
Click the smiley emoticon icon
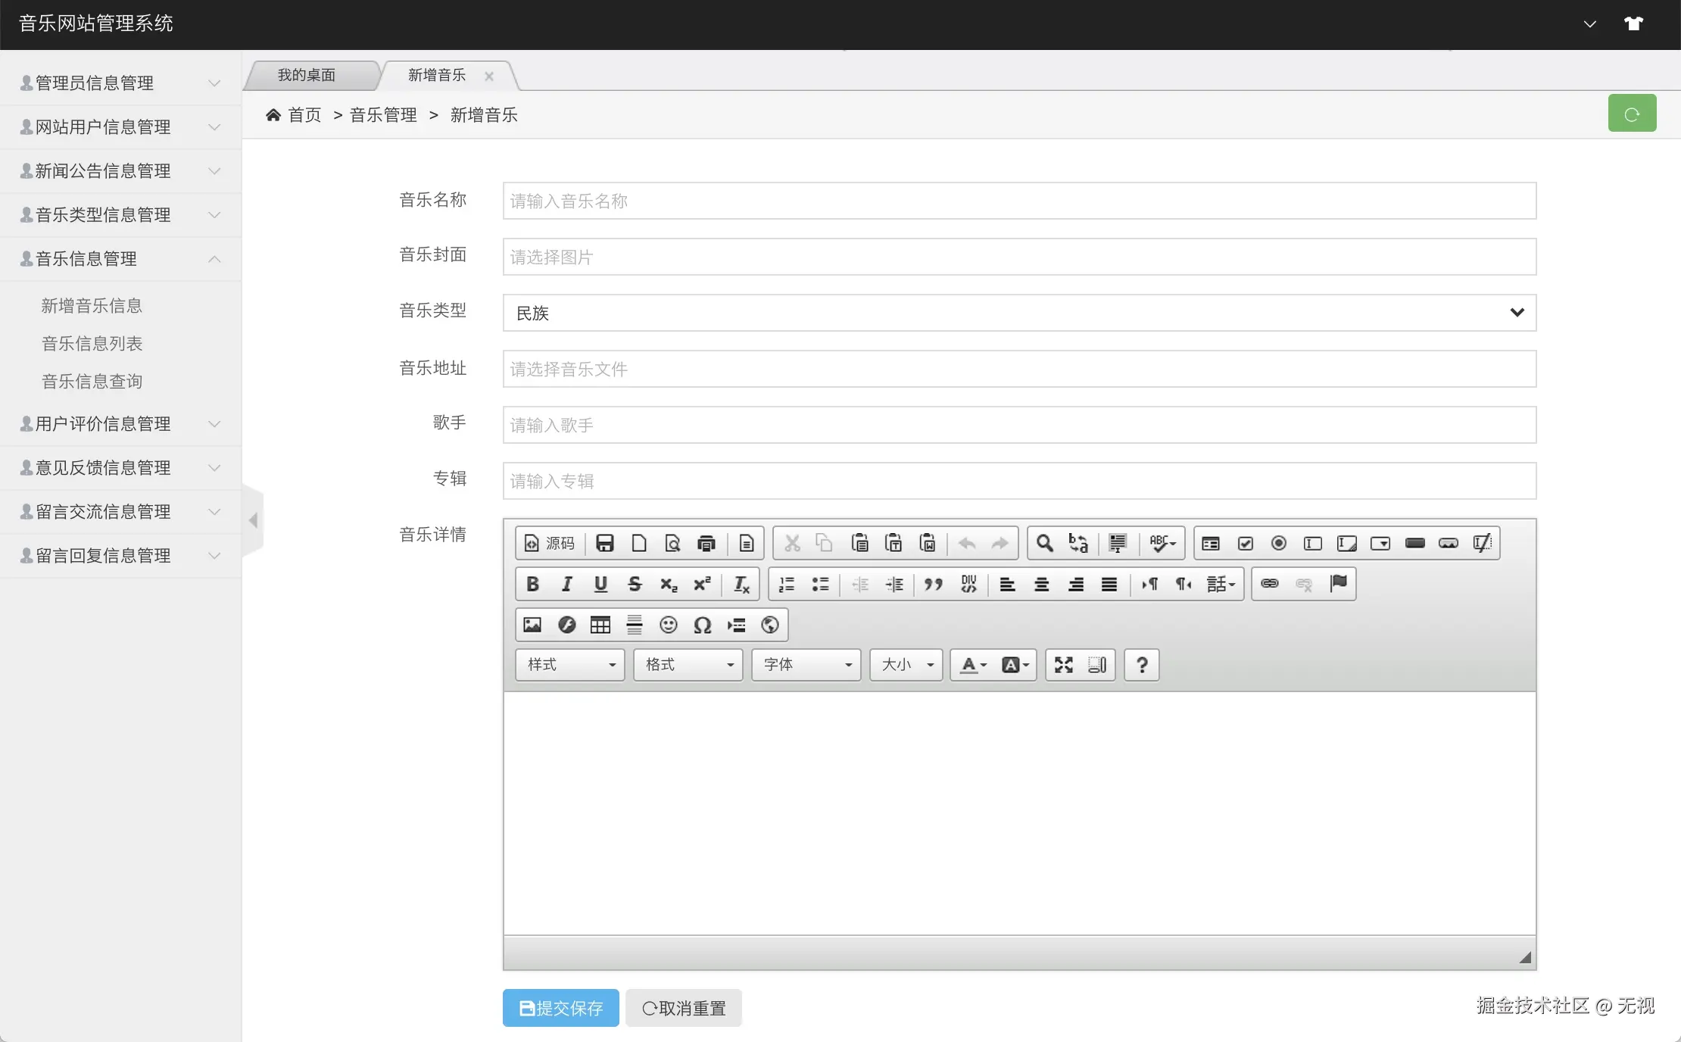tap(668, 625)
